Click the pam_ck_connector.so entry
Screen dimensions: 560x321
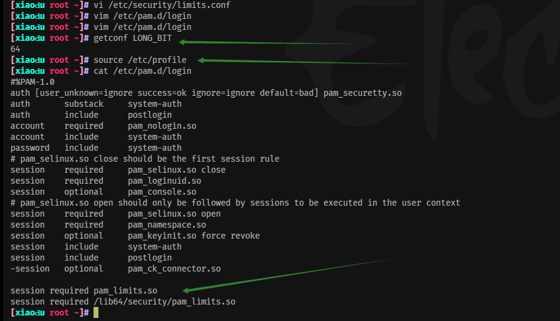click(x=174, y=269)
